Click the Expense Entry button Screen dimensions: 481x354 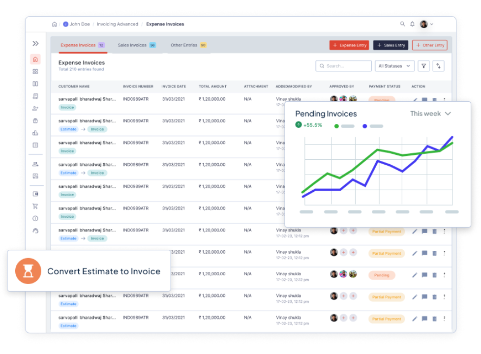349,45
